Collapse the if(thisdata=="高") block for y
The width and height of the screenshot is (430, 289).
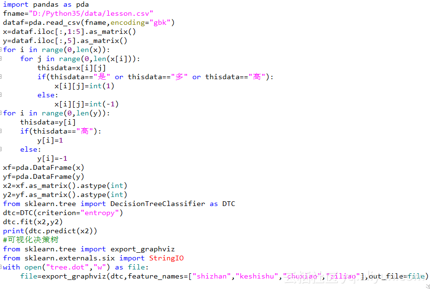click(1, 131)
